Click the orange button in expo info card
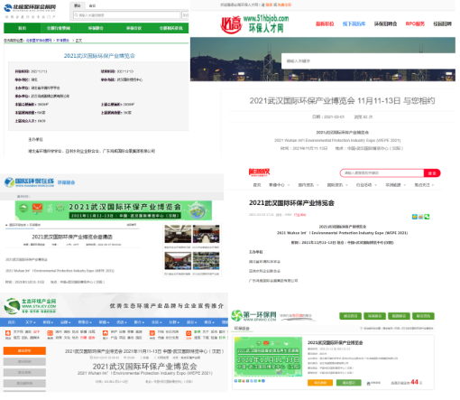Image resolution: width=460 pixels, height=400 pixels. (x=320, y=383)
